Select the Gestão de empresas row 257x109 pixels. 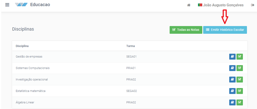[x=130, y=57]
